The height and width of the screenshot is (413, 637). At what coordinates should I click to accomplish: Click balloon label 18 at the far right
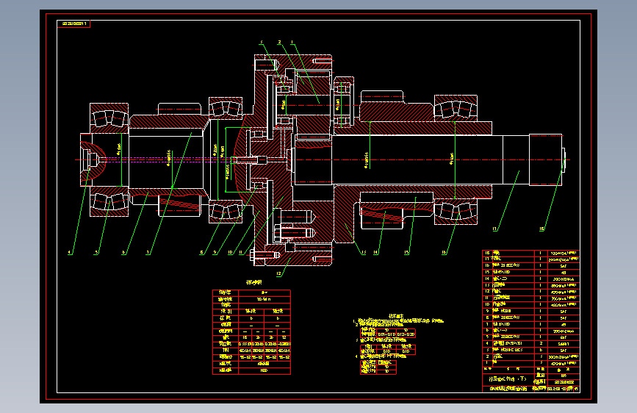(x=541, y=229)
